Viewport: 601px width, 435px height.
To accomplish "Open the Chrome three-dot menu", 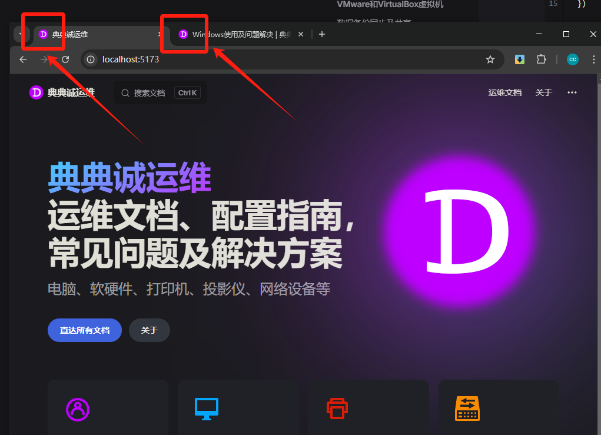I will (594, 59).
